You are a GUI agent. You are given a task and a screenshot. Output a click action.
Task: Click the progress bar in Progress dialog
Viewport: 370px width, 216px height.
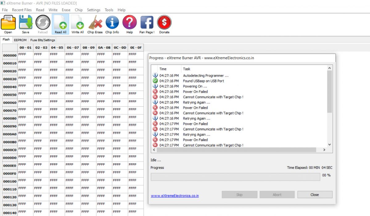coord(235,177)
